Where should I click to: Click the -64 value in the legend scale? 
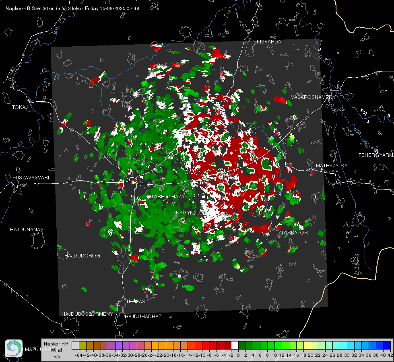pos(78,355)
